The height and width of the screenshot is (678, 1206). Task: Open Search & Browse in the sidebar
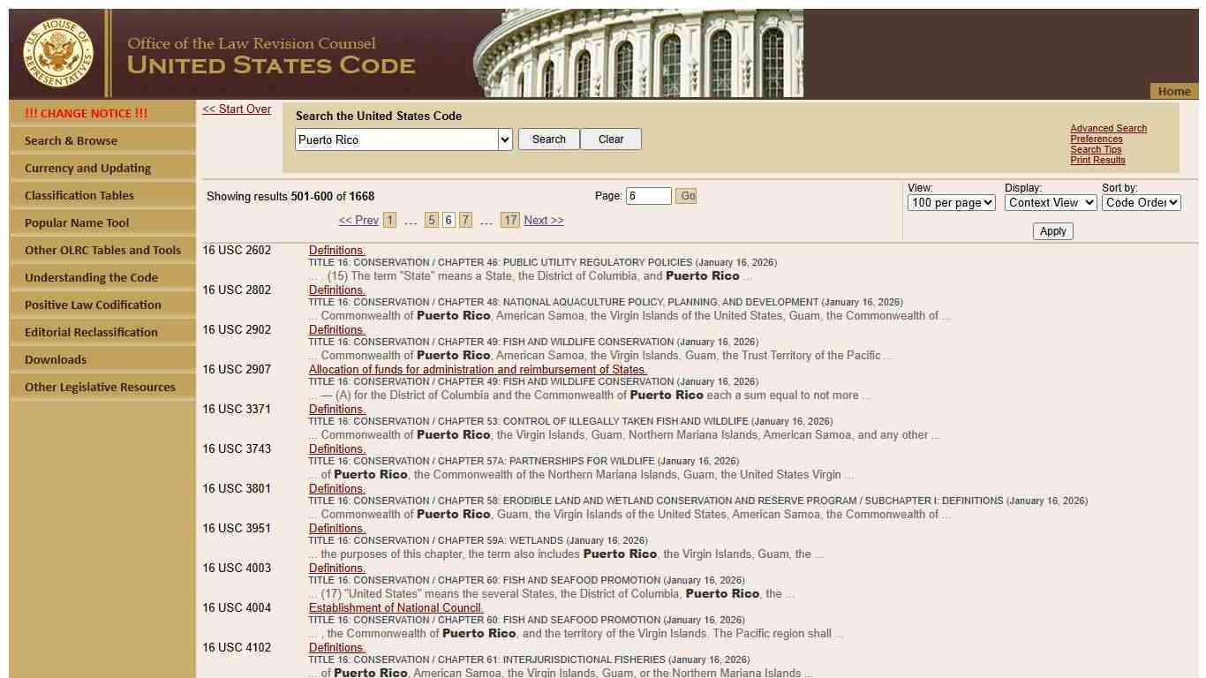(71, 140)
